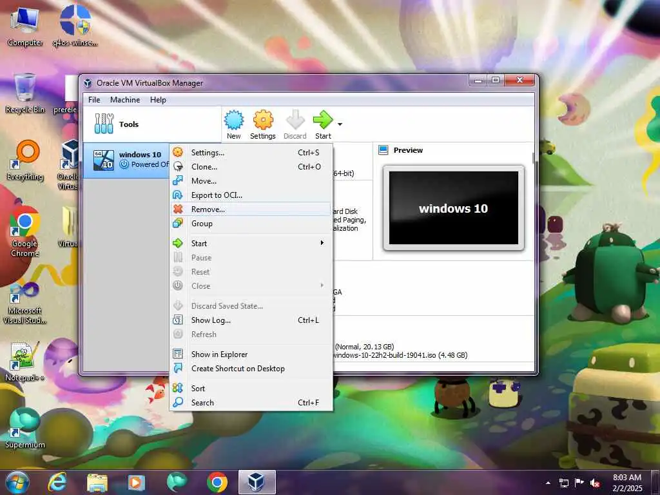Click the sheep Clone icon in the context menu
Screen dimensions: 660x495
[x=178, y=166]
